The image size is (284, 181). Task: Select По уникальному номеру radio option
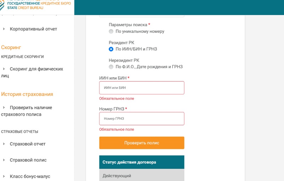(x=111, y=31)
